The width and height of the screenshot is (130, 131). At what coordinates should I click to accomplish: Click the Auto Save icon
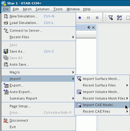click(6, 64)
